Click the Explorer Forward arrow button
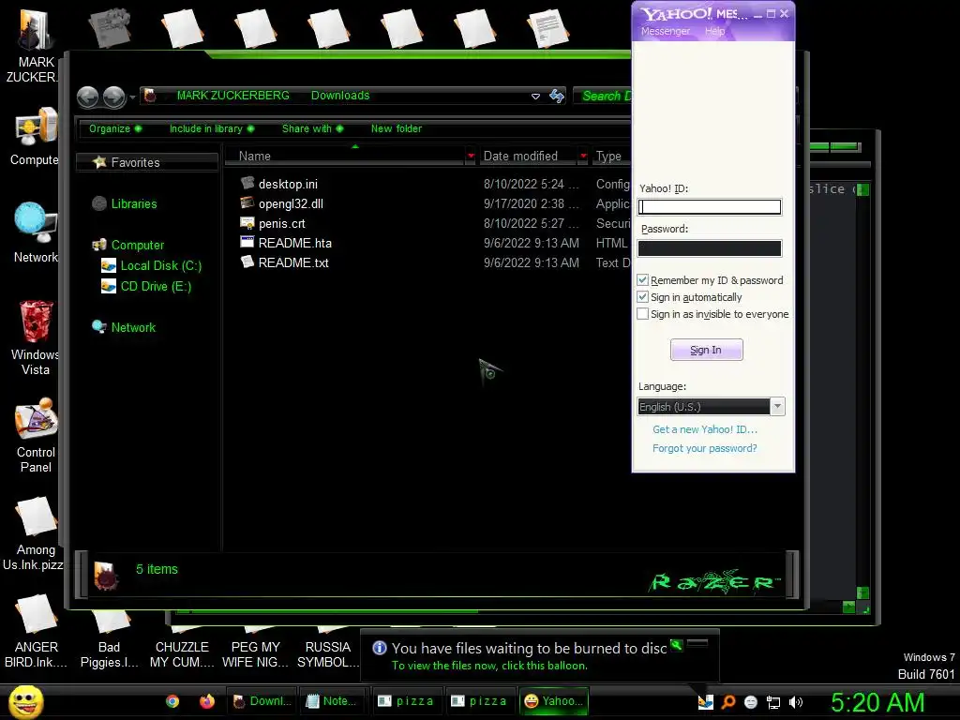 click(x=113, y=97)
